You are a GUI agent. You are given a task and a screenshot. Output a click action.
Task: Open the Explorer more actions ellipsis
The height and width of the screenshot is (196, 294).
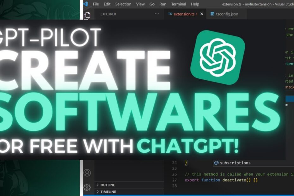click(x=157, y=14)
